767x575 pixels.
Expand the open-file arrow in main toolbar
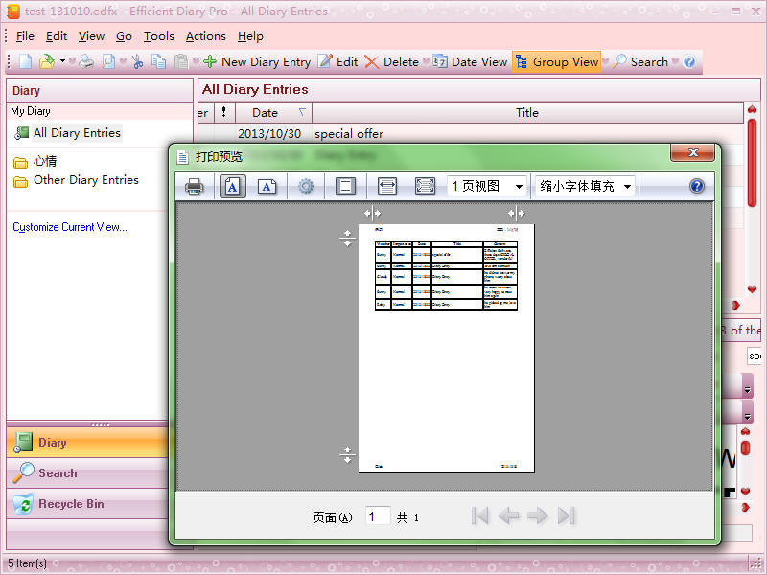63,61
